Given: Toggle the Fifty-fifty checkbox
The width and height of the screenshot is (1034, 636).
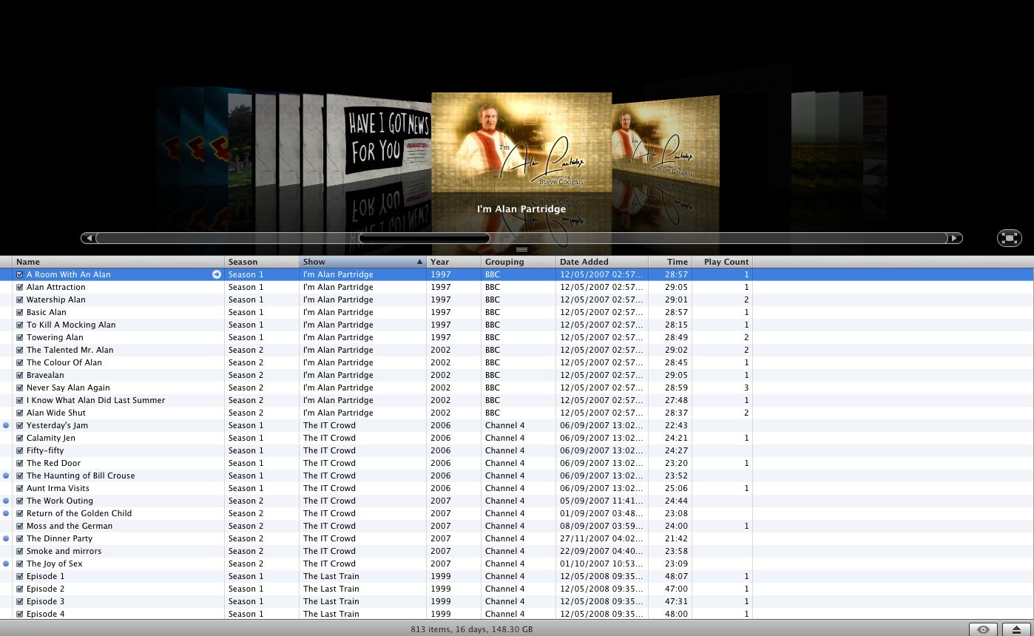Looking at the screenshot, I should (20, 450).
